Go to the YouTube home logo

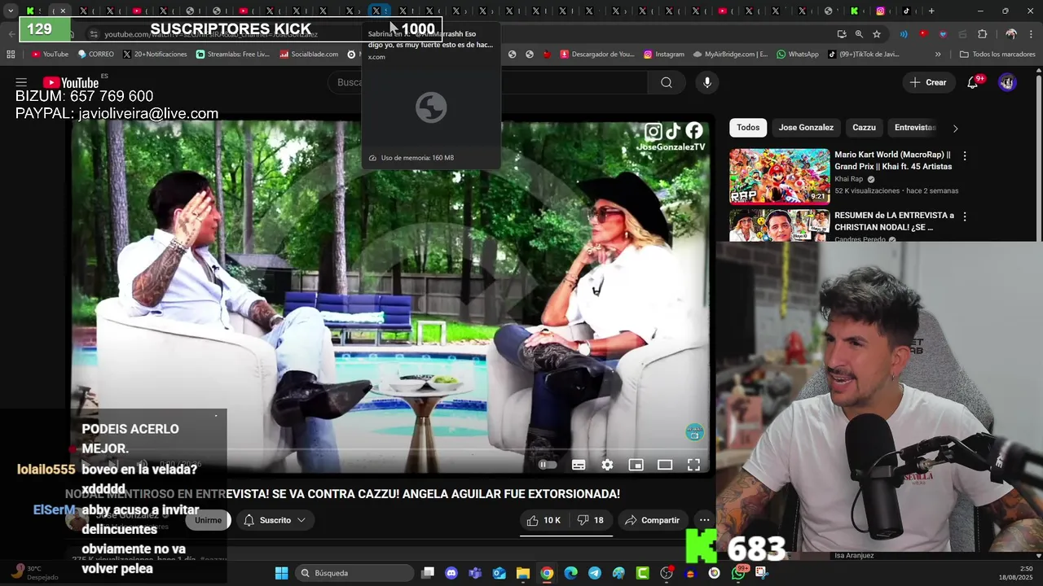point(71,82)
